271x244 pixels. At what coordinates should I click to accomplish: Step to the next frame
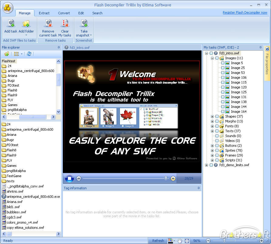tap(173, 178)
